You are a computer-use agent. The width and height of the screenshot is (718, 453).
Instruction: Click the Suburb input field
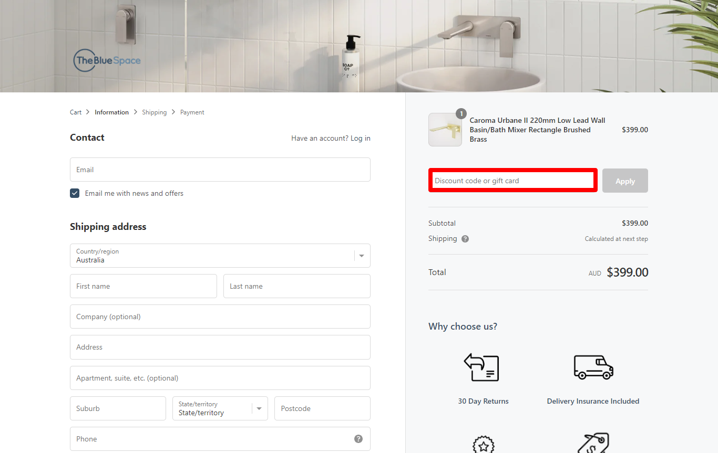(118, 408)
